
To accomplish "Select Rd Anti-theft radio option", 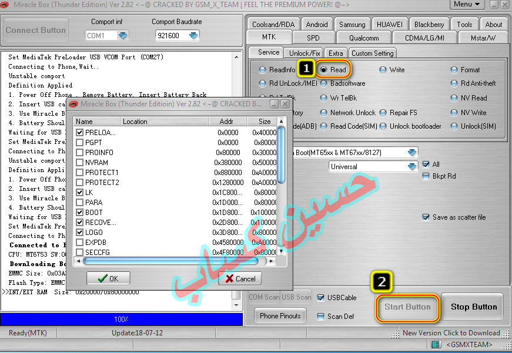I will [x=454, y=83].
